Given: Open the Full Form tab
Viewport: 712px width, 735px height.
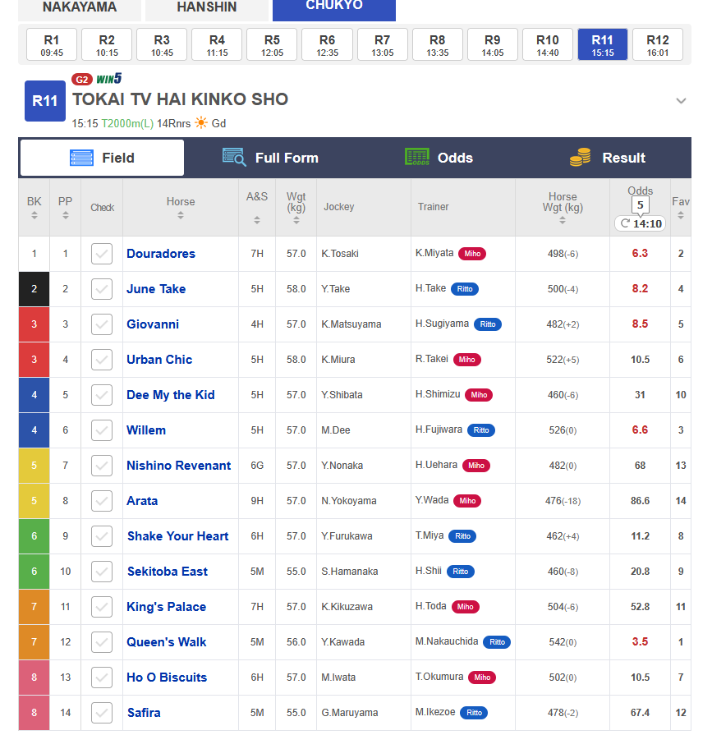Looking at the screenshot, I should click(x=270, y=158).
